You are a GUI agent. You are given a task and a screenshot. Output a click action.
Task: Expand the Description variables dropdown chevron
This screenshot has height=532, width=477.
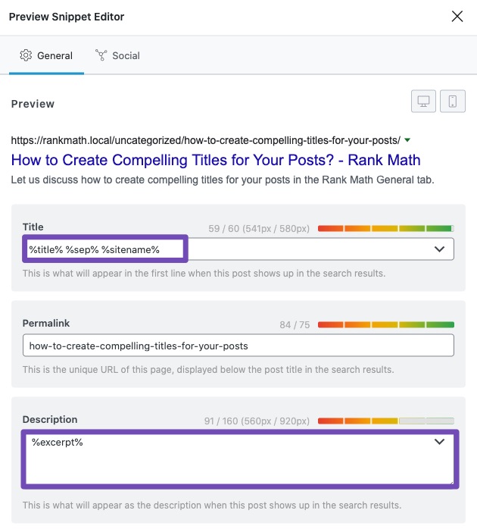[439, 442]
